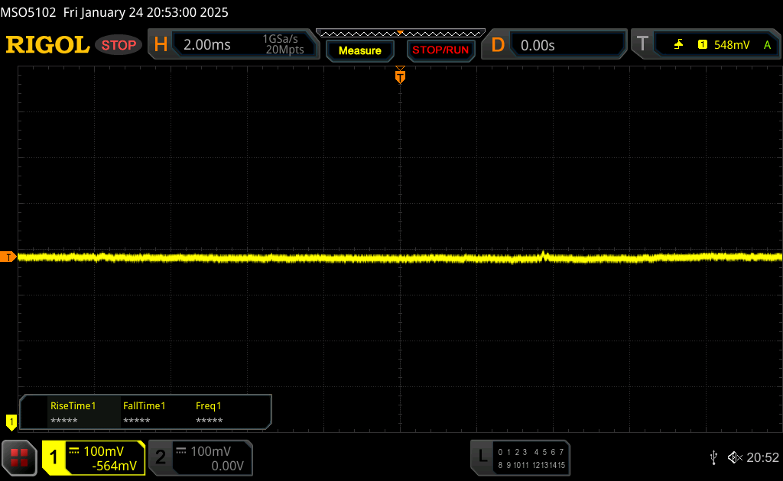Toggle channel 1 via its yellow number label

[x=54, y=457]
